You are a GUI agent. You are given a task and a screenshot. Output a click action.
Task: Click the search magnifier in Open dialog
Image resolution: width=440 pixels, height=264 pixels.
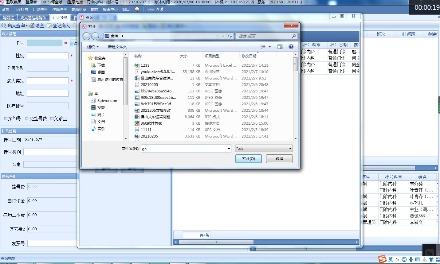coord(294,36)
